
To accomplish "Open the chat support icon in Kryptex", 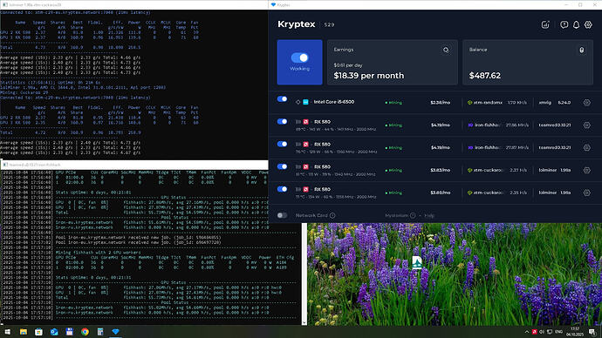I will pos(564,24).
